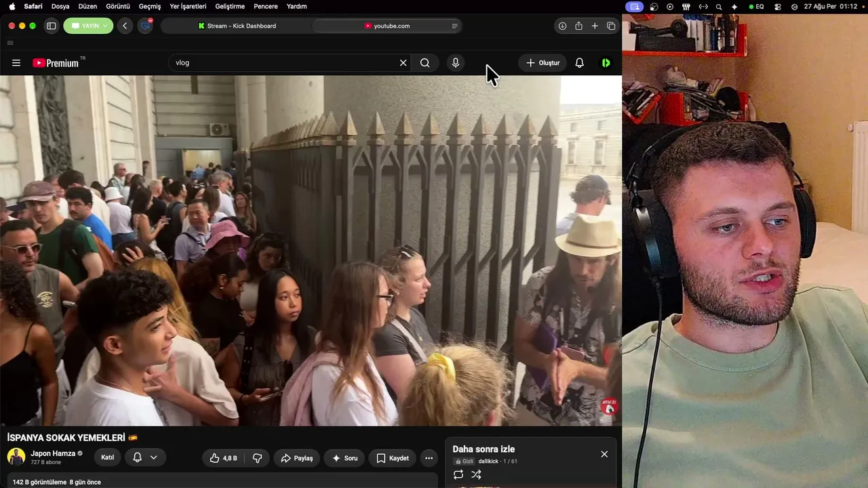The image size is (868, 488).
Task: Open the Yardım menu
Action: (296, 6)
